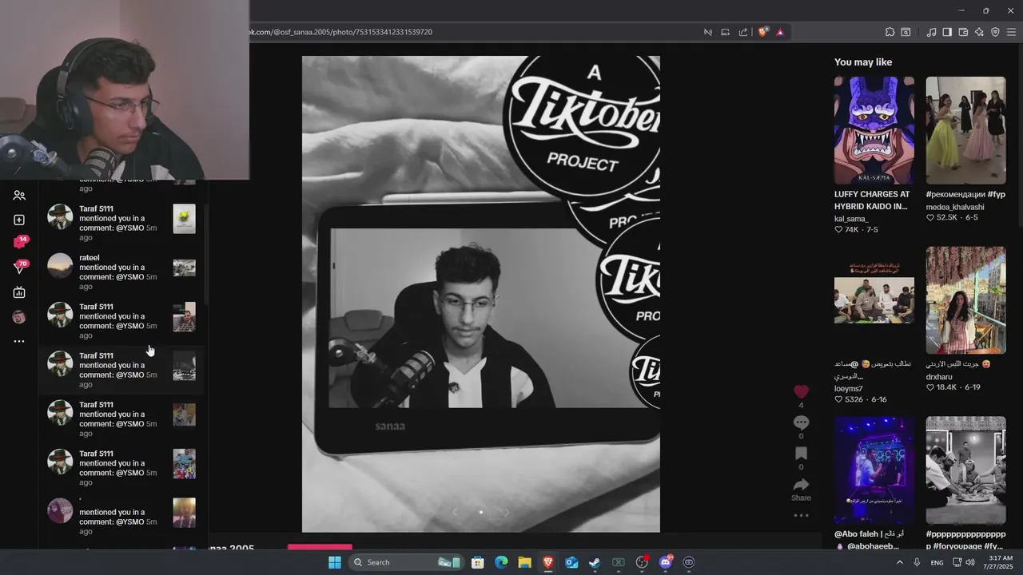The width and height of the screenshot is (1023, 575).
Task: Open medea_khalvashi recommended video thumbnail
Action: pyautogui.click(x=965, y=130)
